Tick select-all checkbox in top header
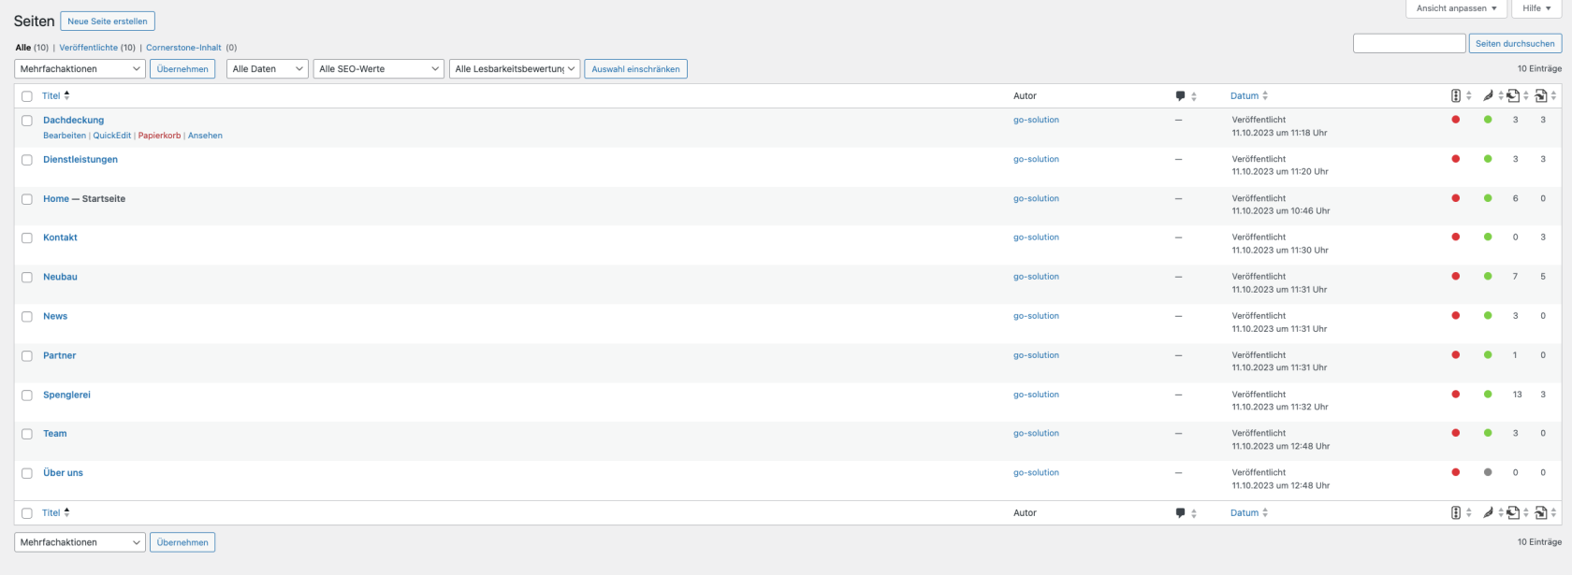1572x575 pixels. point(27,96)
